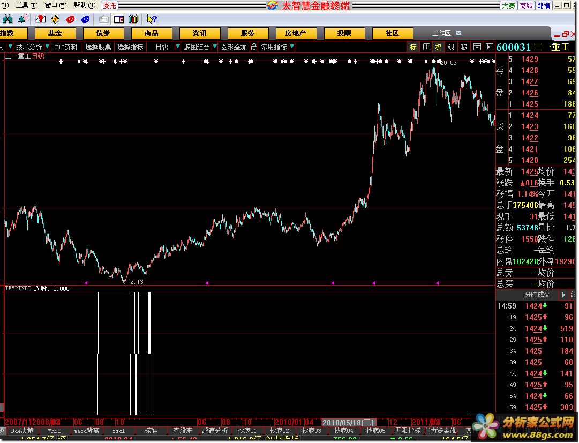Click the red round info icon
The width and height of the screenshot is (579, 443).
[70, 19]
